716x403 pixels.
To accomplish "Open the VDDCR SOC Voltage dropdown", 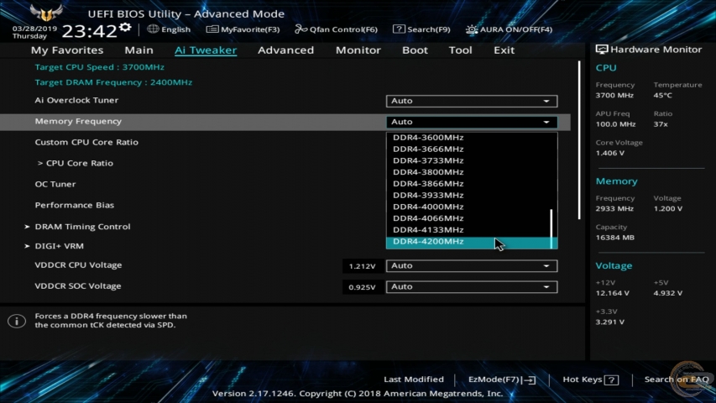I will (x=472, y=286).
